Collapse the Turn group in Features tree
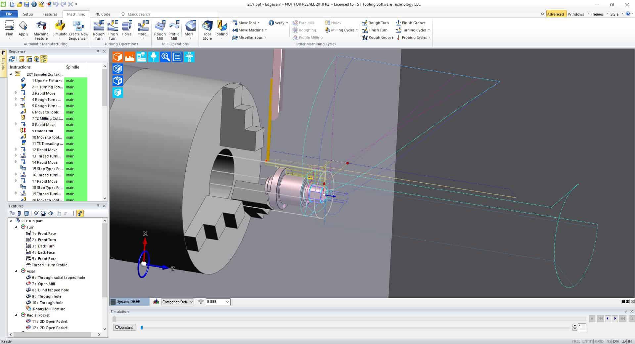Image resolution: width=635 pixels, height=344 pixels. click(x=16, y=227)
